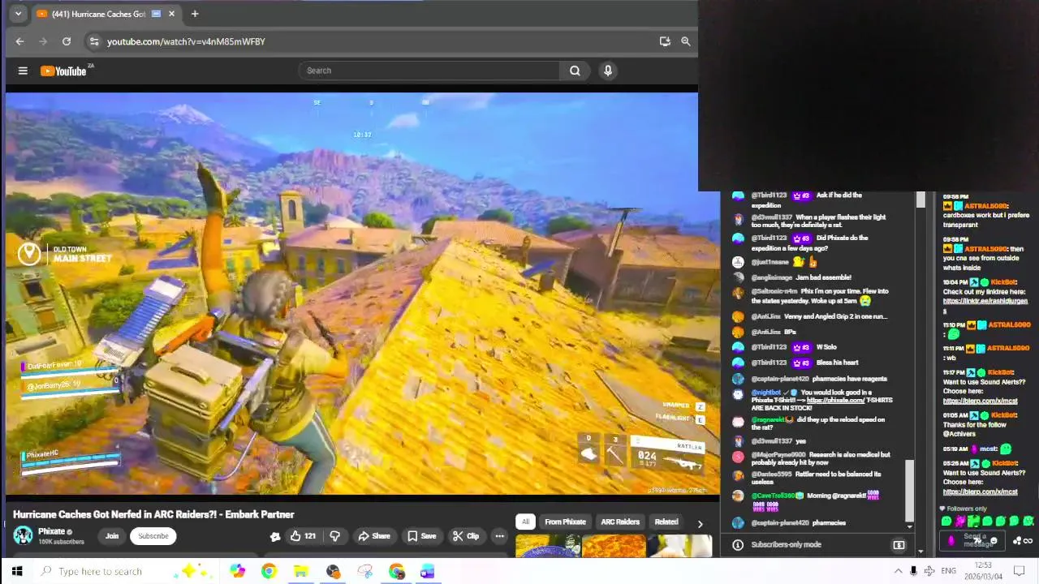Open the taskbar clock and calendar

pos(983,571)
